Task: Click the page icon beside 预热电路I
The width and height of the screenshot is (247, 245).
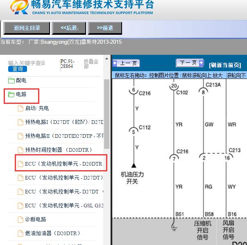Action: pos(20,122)
